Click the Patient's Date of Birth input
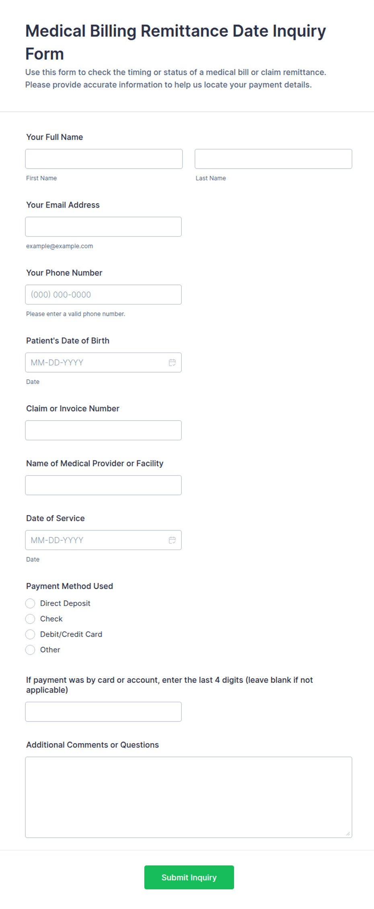 [97, 363]
